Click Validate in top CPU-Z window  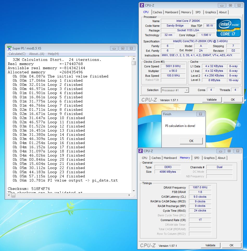[x=212, y=100]
